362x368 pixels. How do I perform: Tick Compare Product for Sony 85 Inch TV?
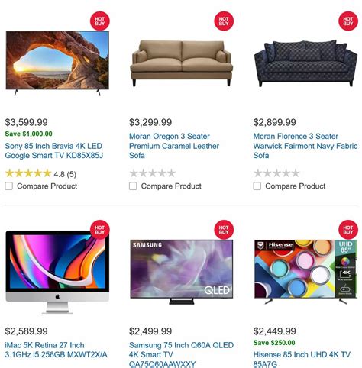pyautogui.click(x=9, y=186)
